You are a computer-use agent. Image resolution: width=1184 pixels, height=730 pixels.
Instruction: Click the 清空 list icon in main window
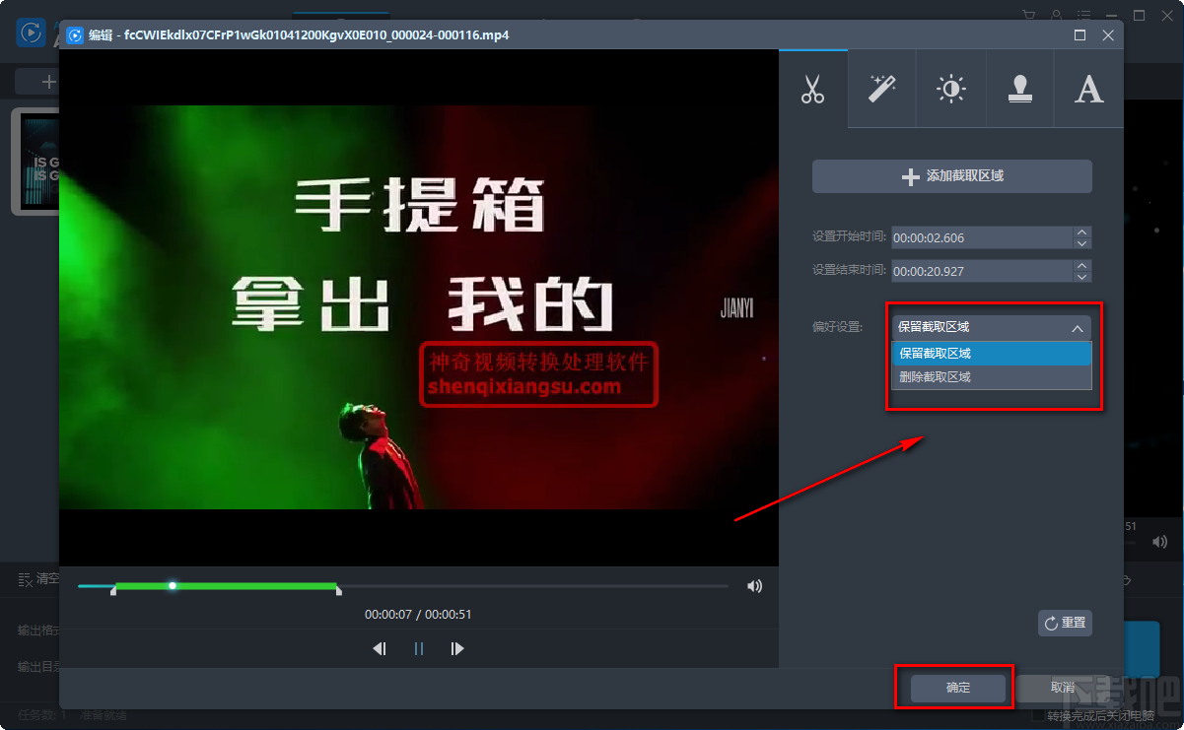pos(27,579)
